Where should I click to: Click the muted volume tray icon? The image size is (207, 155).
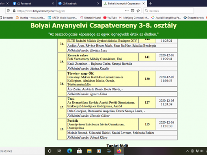click(x=202, y=151)
